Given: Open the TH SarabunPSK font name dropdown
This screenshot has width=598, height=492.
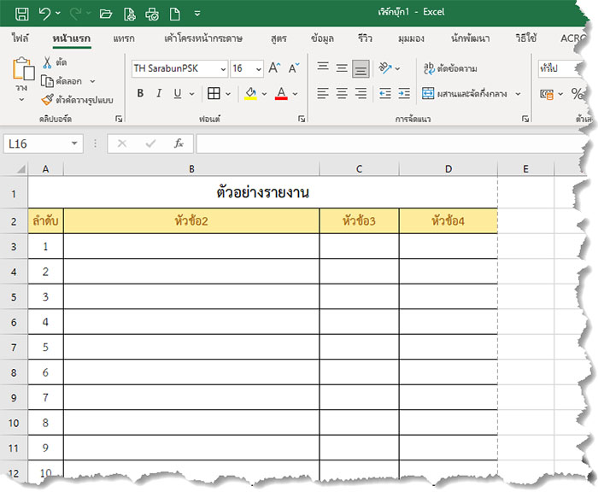Looking at the screenshot, I should click(223, 68).
